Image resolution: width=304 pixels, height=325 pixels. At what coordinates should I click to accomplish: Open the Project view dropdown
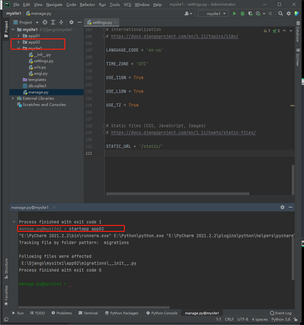tap(37, 22)
